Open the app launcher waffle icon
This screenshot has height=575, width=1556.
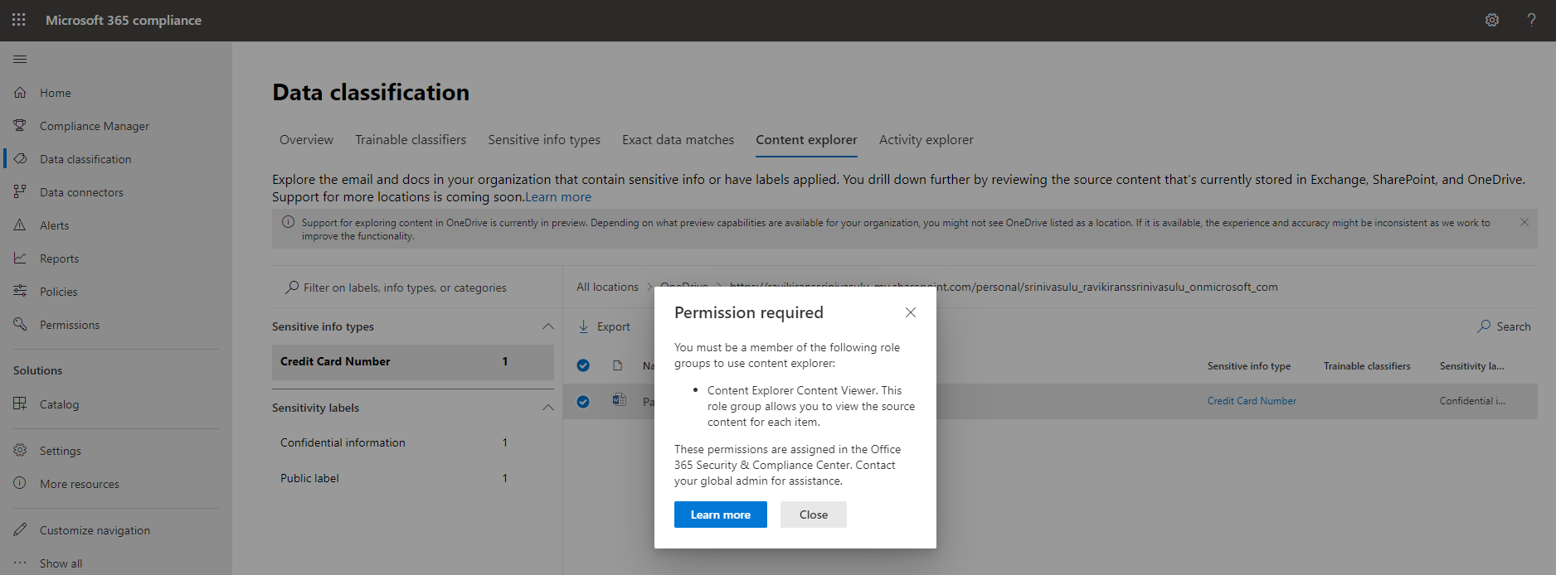(19, 20)
